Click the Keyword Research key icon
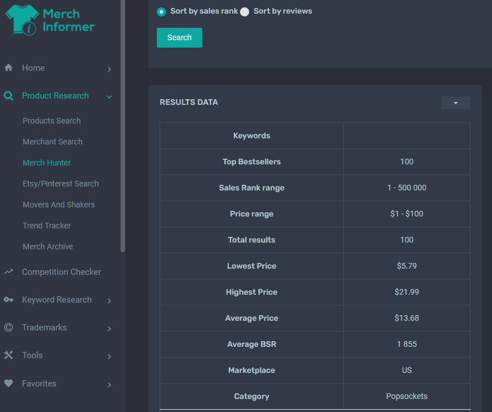 click(8, 300)
